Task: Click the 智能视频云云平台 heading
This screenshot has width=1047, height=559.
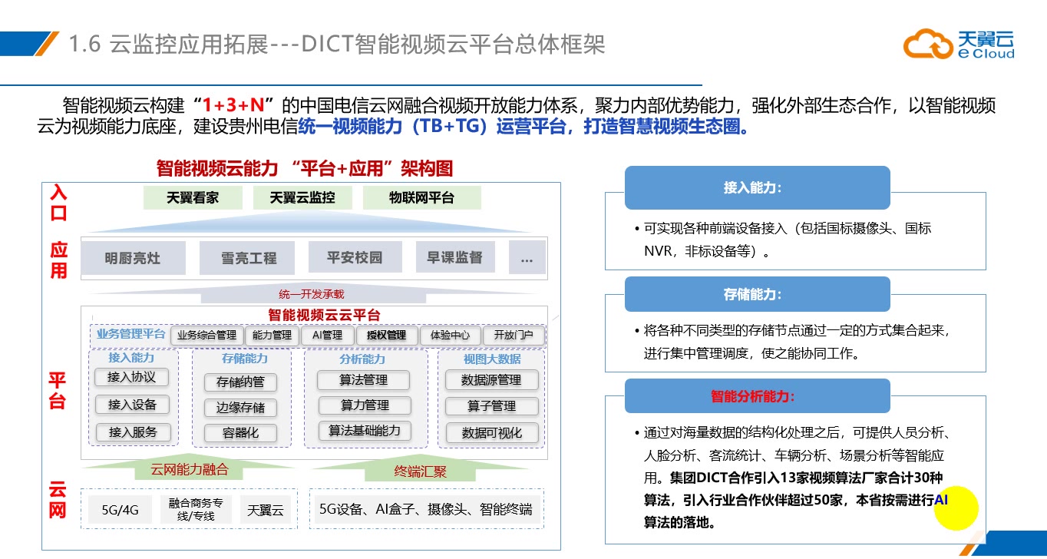Action: pos(324,315)
